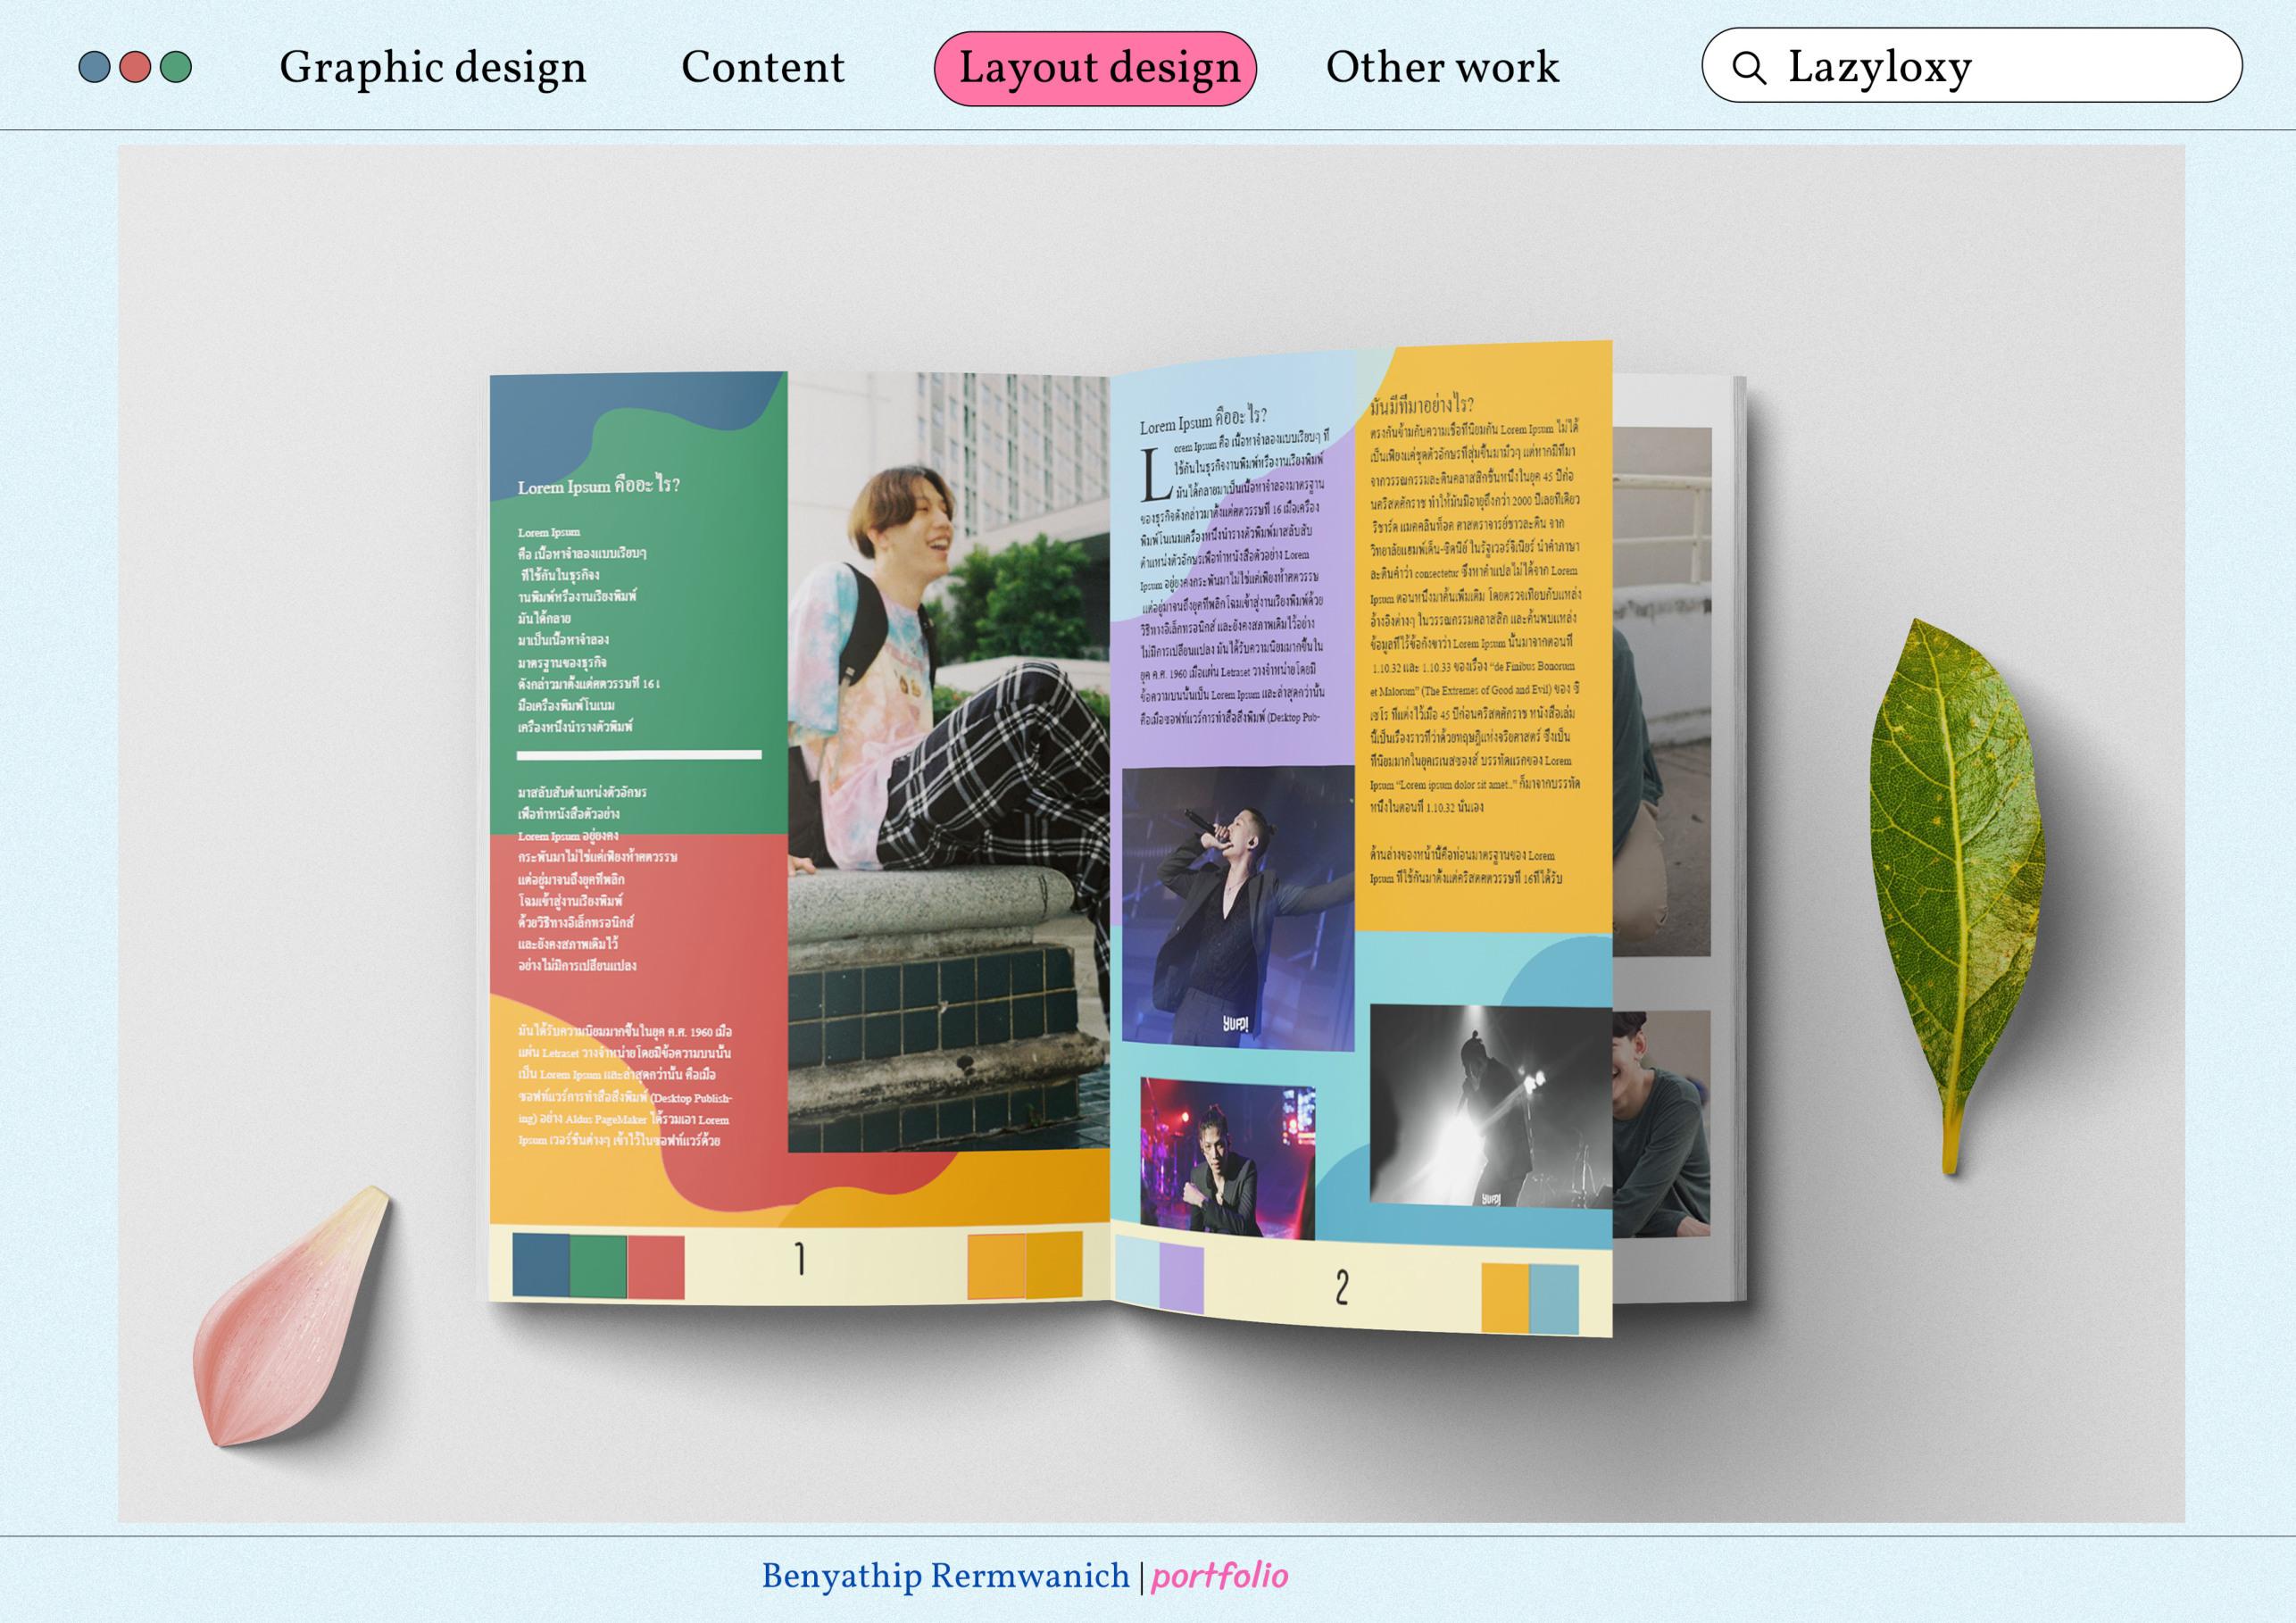
Task: Select the highlighted Layout design tab
Action: pyautogui.click(x=1095, y=68)
